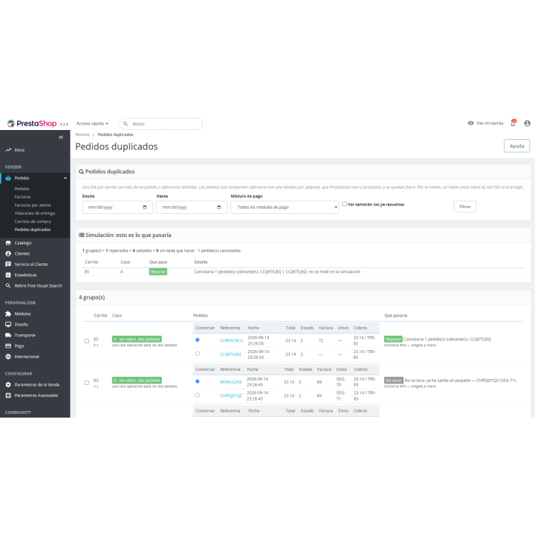
Task: Open order reference IRSWULZHZ link
Action: (231, 382)
